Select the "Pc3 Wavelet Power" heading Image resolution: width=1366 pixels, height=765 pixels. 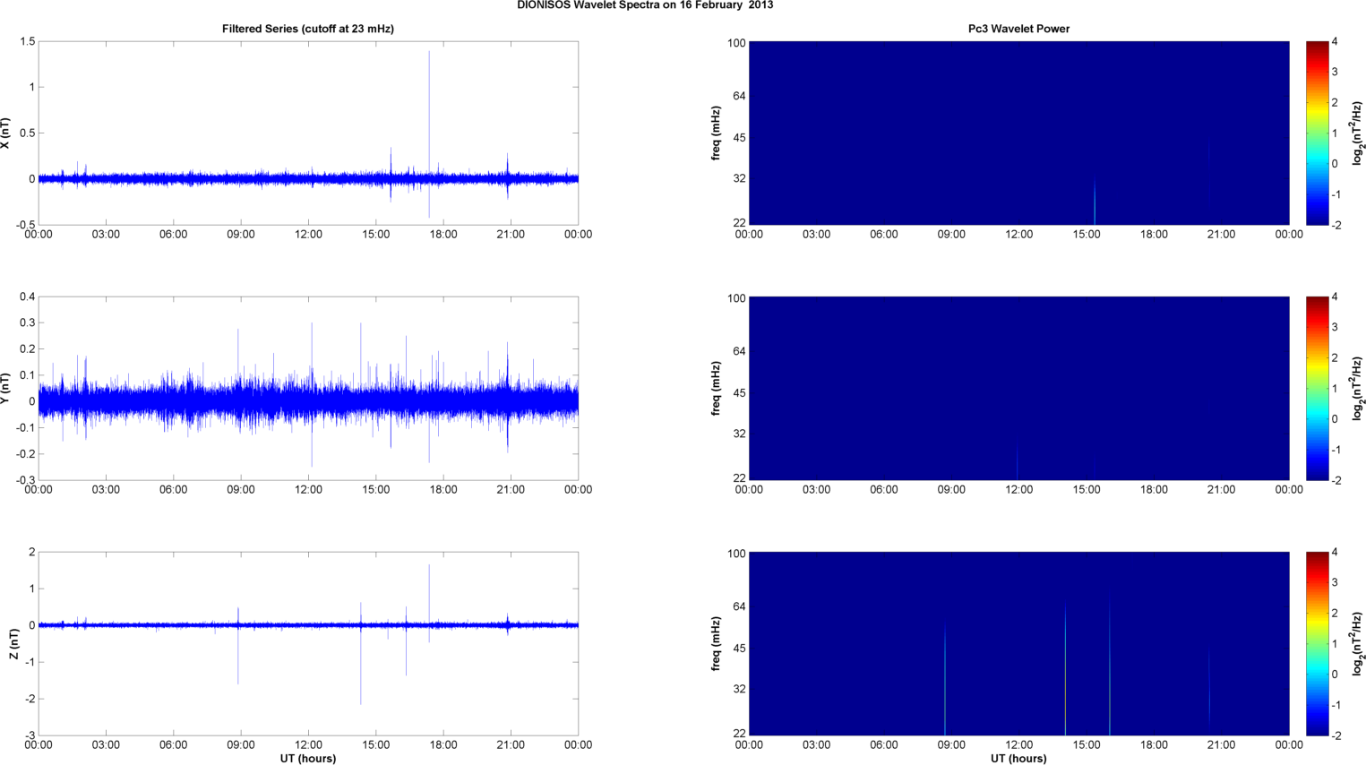click(1018, 29)
